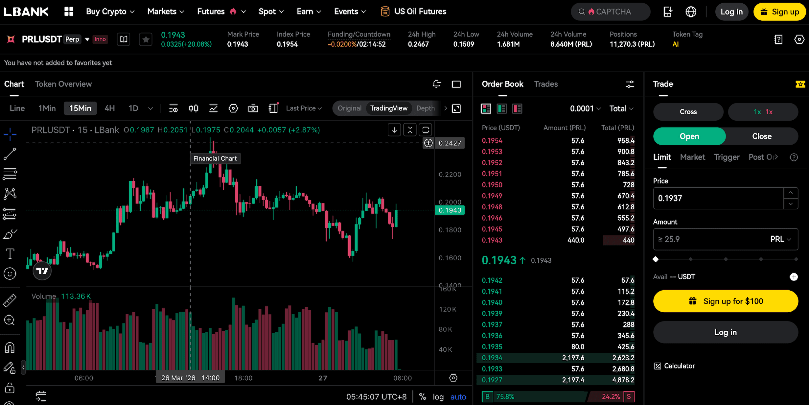This screenshot has height=405, width=809.
Task: Take chart snapshot camera icon
Action: click(253, 108)
